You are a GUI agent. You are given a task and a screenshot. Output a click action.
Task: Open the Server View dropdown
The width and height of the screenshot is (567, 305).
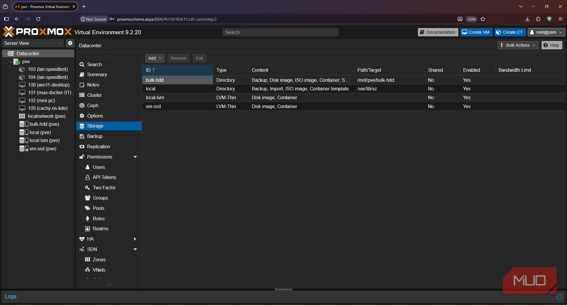33,43
